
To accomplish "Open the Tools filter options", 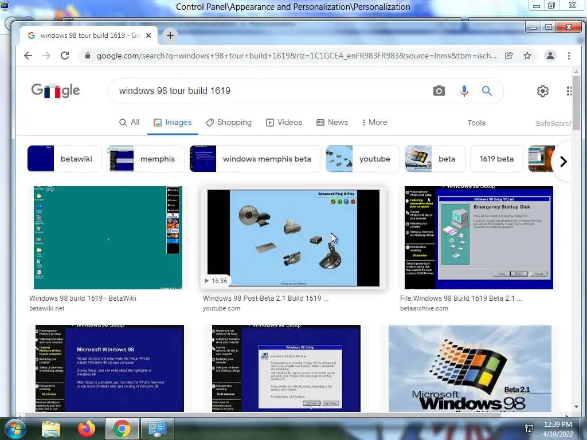I will pos(476,123).
